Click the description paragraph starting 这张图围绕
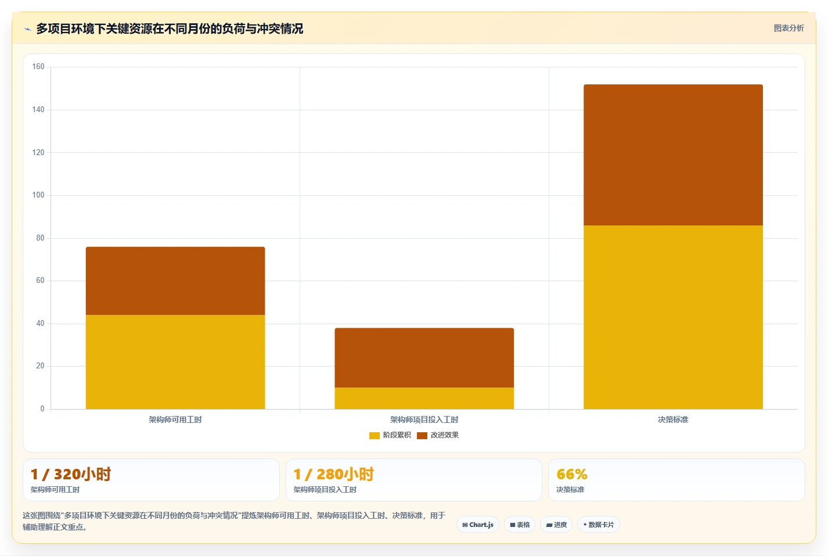 pos(234,521)
